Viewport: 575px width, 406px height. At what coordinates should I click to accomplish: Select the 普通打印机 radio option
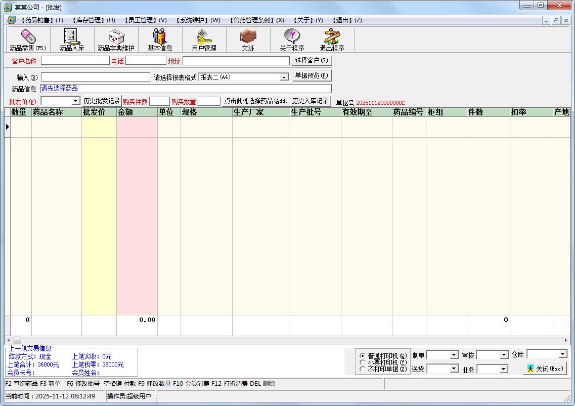362,356
